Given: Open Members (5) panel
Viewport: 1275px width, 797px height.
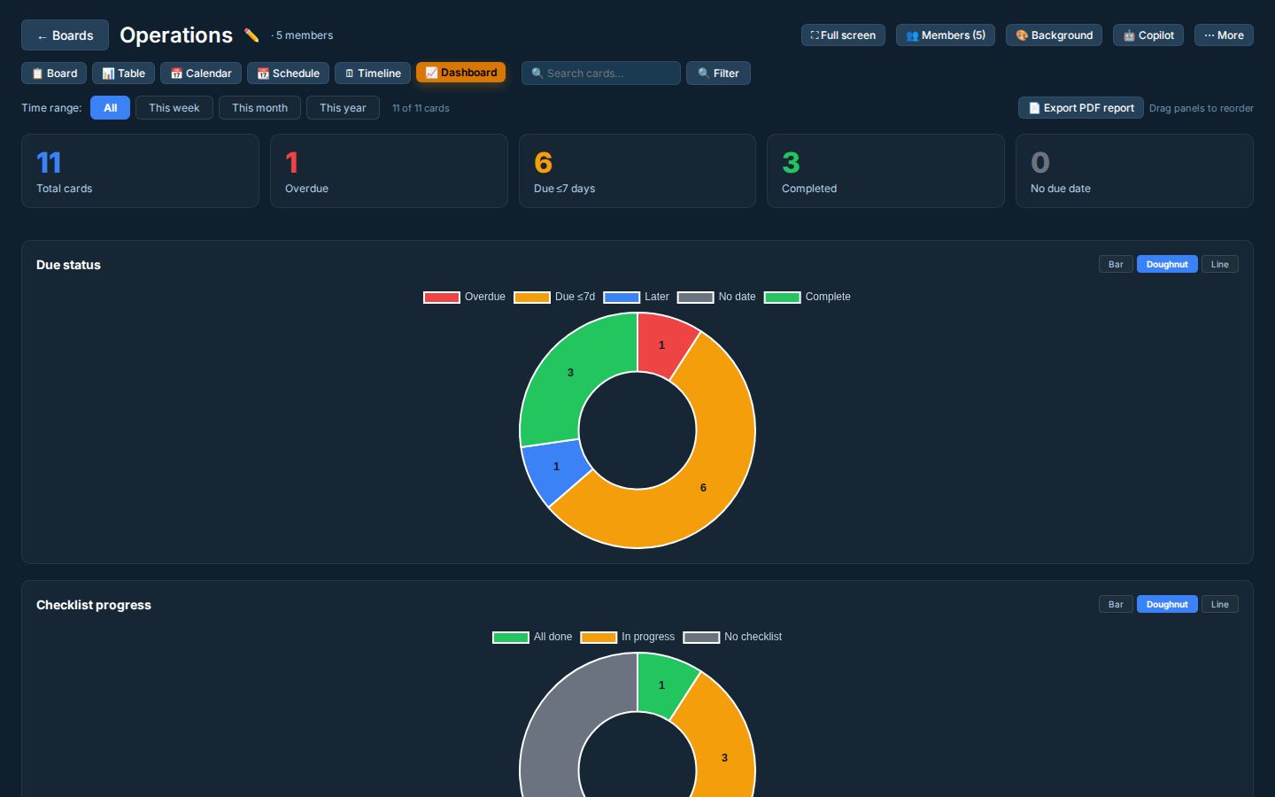Looking at the screenshot, I should 946,35.
